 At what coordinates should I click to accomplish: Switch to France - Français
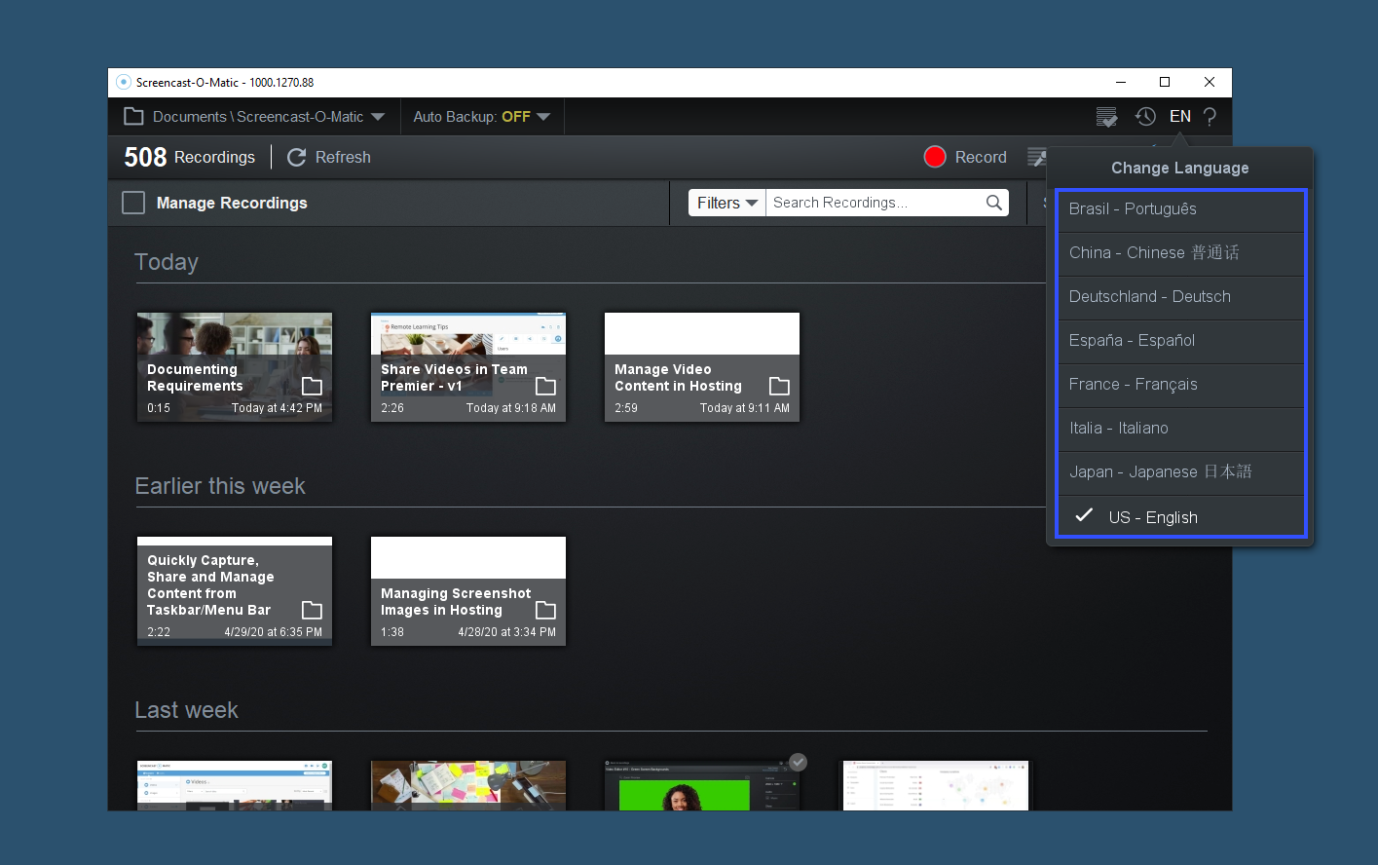(1180, 385)
